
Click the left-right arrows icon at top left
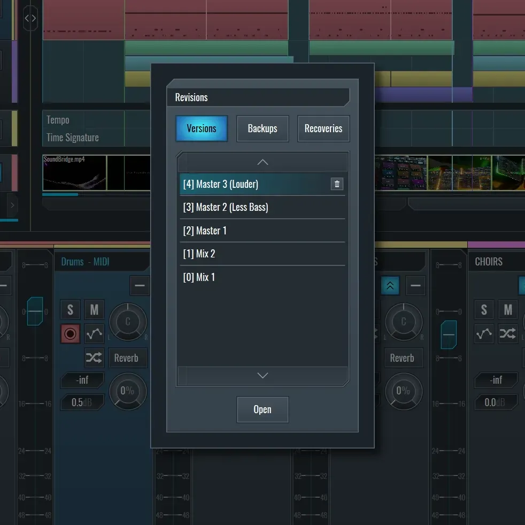click(x=30, y=18)
